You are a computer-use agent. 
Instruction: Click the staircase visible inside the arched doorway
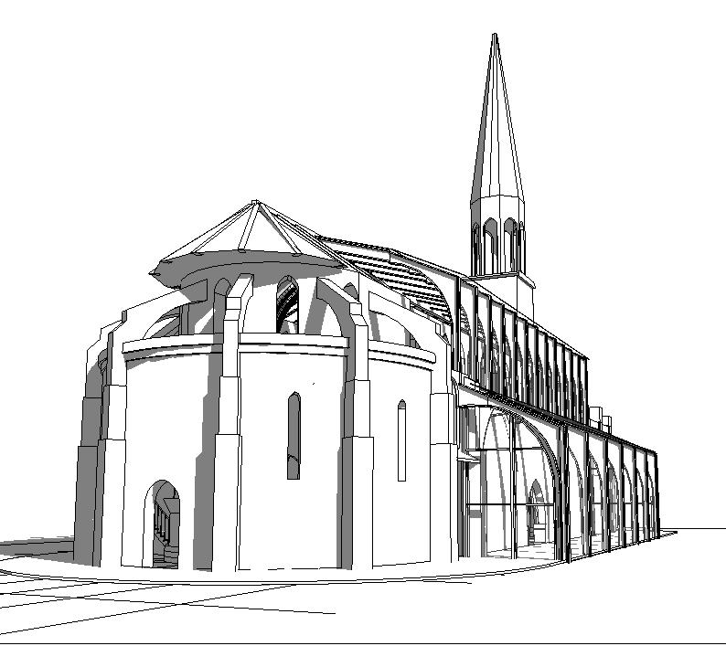[x=163, y=530]
